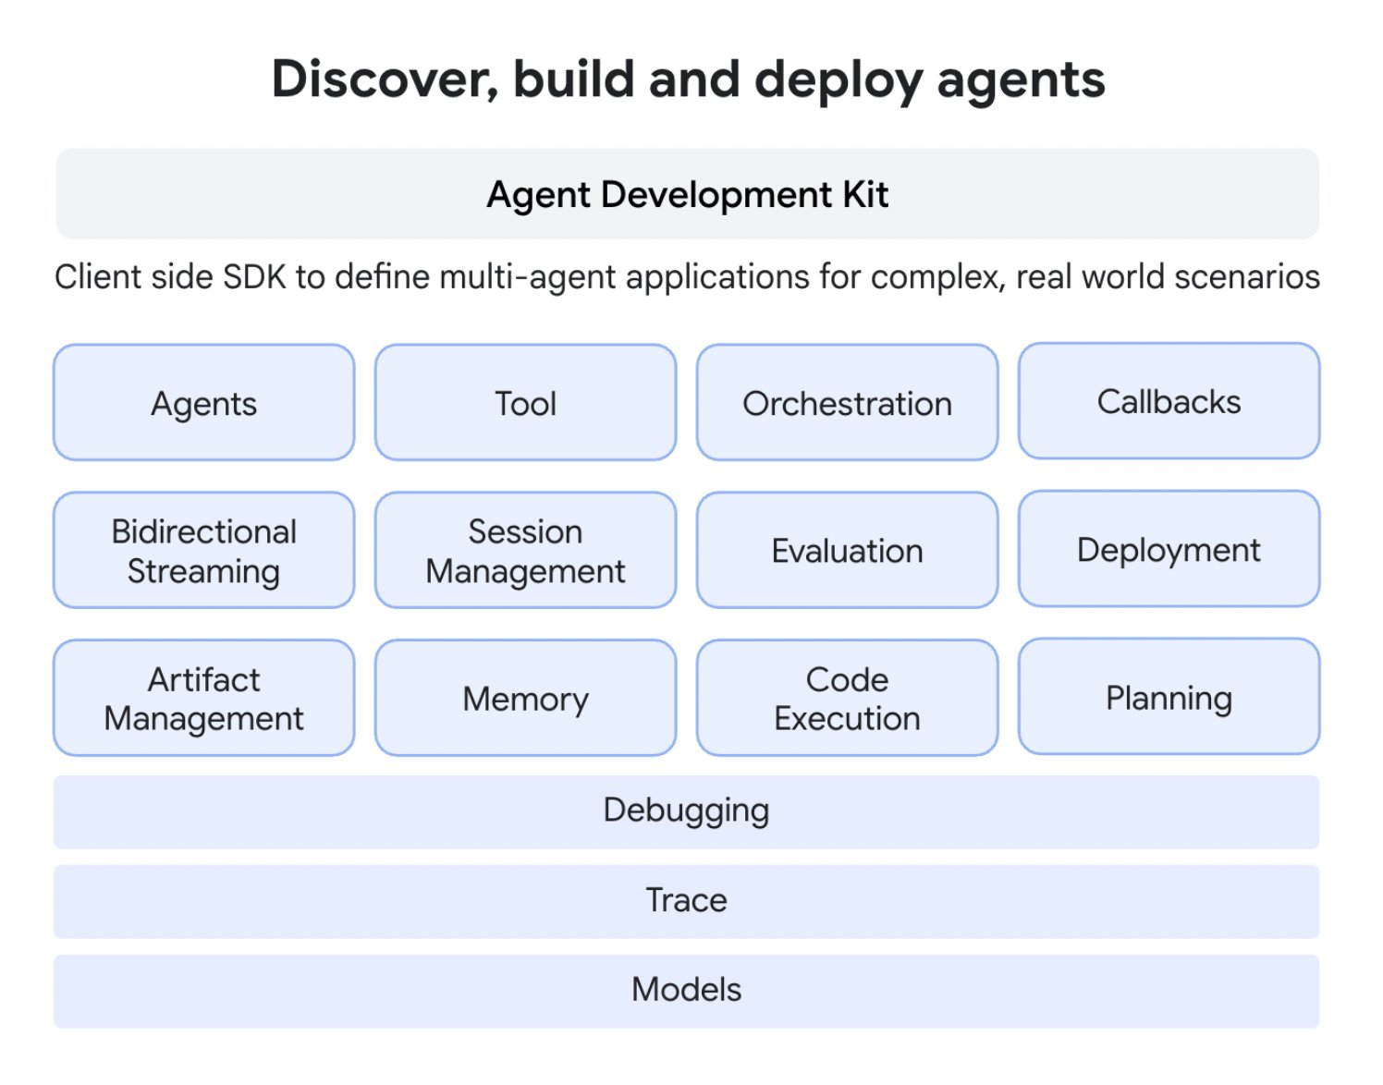The image size is (1383, 1085).
Task: Click the Callbacks box
Action: (x=1169, y=401)
